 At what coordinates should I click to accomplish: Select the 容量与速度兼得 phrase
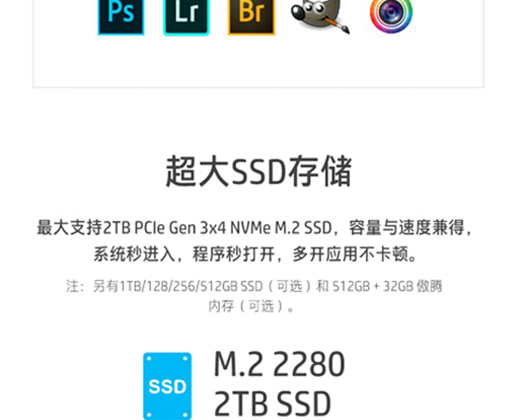click(x=407, y=228)
